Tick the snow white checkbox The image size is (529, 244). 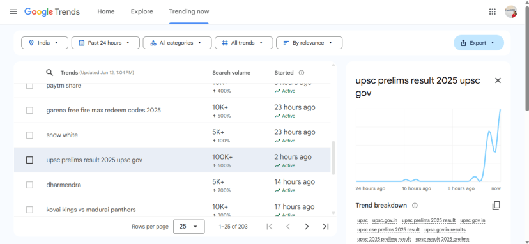(29, 135)
